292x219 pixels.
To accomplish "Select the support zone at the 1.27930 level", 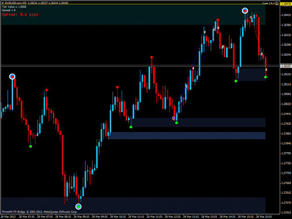I will [199, 122].
